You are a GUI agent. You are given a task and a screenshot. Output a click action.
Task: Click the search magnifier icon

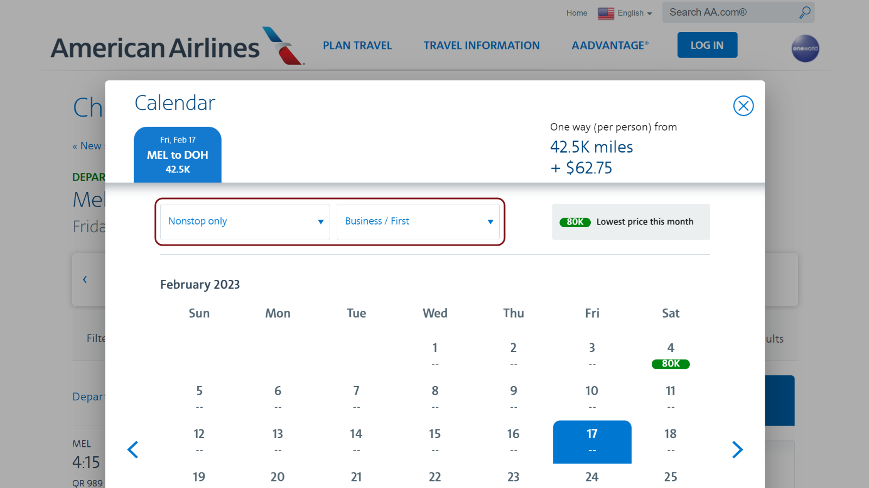[x=804, y=12]
